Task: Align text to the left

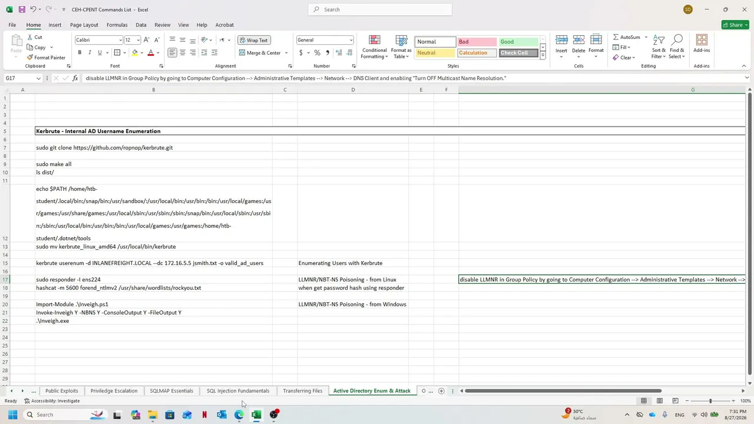Action: [172, 52]
